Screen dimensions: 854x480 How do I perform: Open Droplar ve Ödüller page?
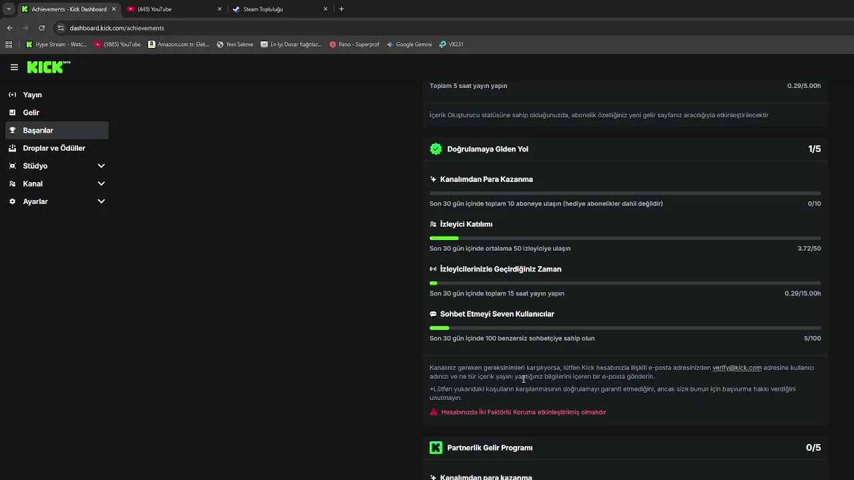pyautogui.click(x=53, y=148)
